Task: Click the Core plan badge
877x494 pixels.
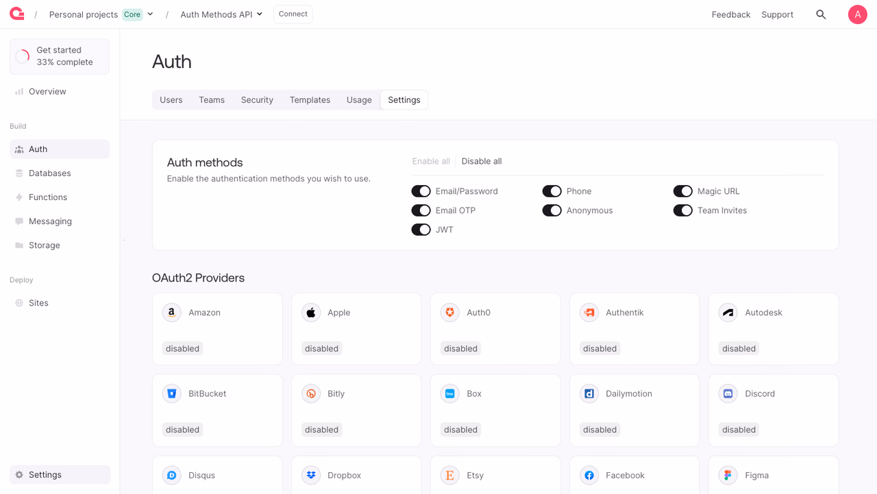Action: point(132,14)
